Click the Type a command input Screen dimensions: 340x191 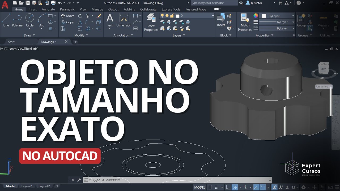coord(177,180)
